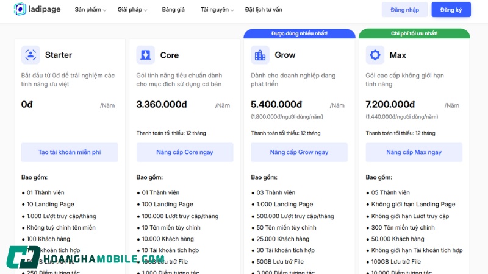Click 100 Landing Page in Core
The height and width of the screenshot is (274, 488).
(167, 204)
